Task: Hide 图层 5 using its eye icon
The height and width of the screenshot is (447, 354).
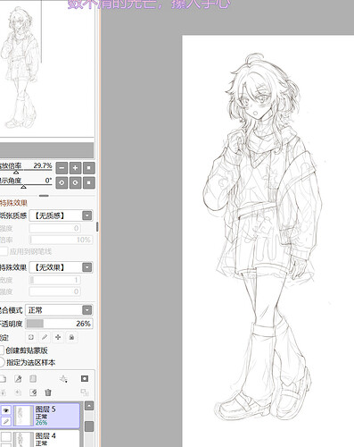Action: [6, 410]
